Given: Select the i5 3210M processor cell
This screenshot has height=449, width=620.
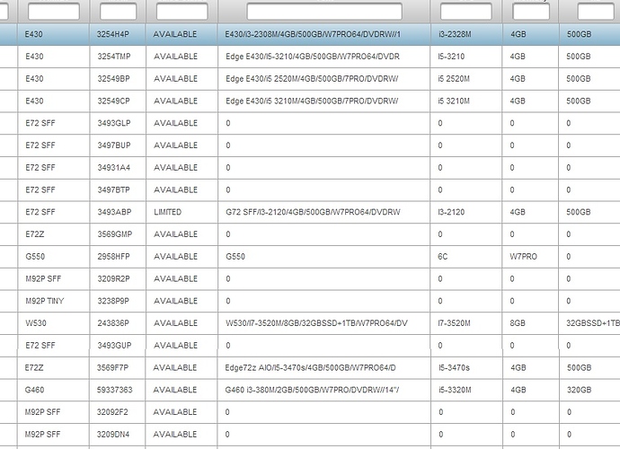Looking at the screenshot, I should coord(454,101).
